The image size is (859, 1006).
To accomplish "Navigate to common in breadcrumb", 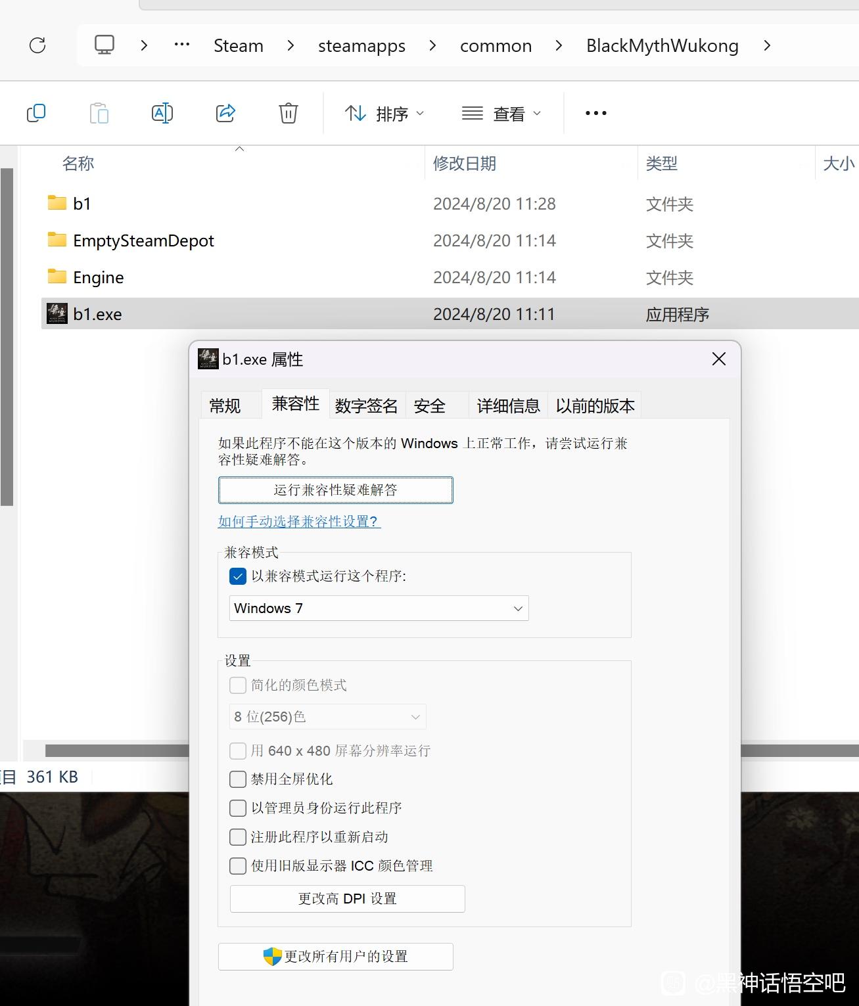I will [x=496, y=45].
